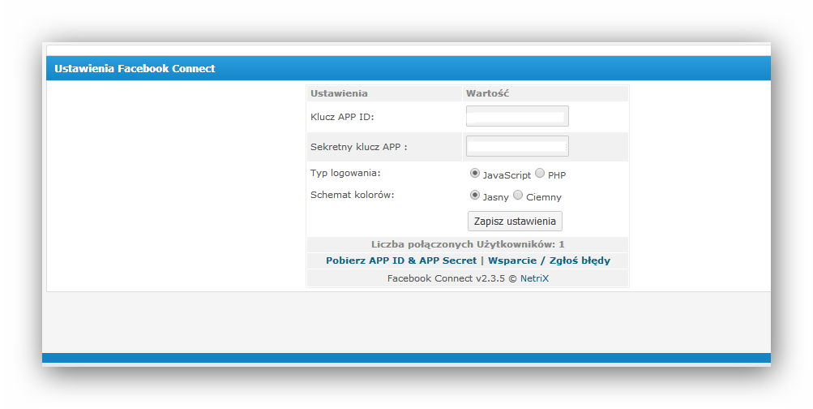Click the Zapisz ustawienia button

pos(515,221)
